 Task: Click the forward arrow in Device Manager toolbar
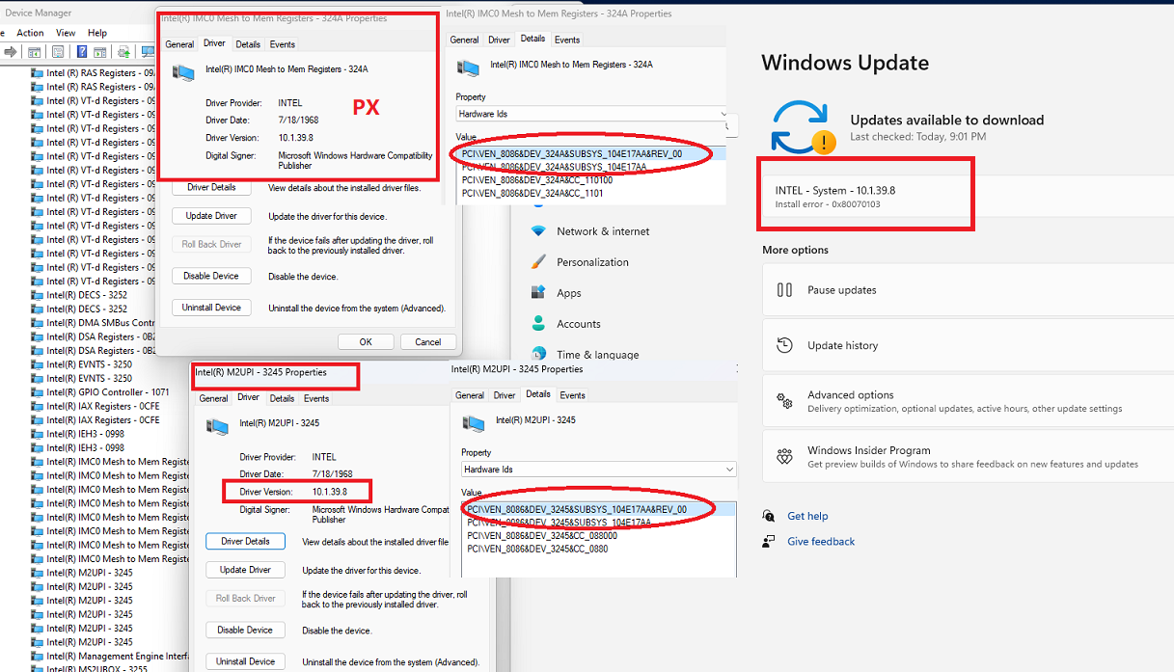pos(11,52)
